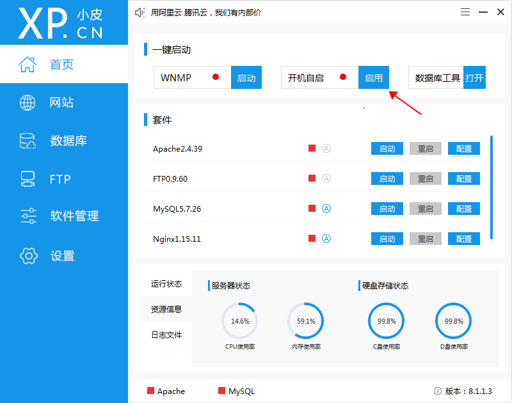
Task: Click the 一键启动 heading
Action: coord(172,50)
